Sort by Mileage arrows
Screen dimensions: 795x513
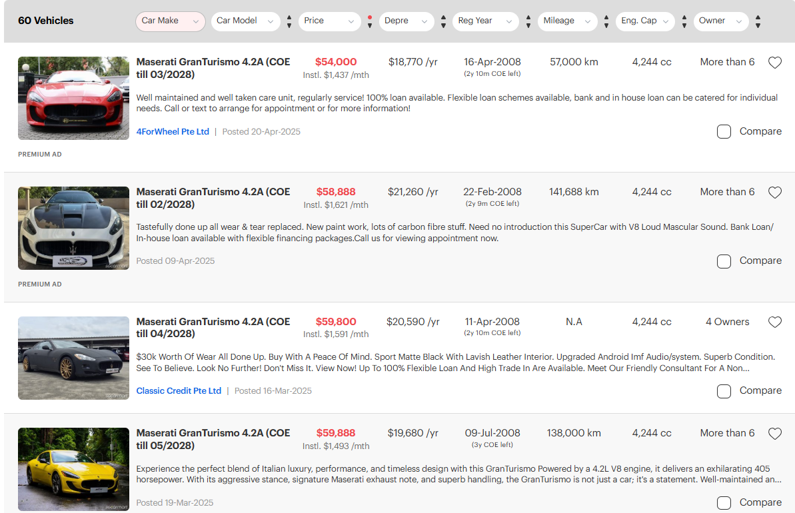point(606,21)
